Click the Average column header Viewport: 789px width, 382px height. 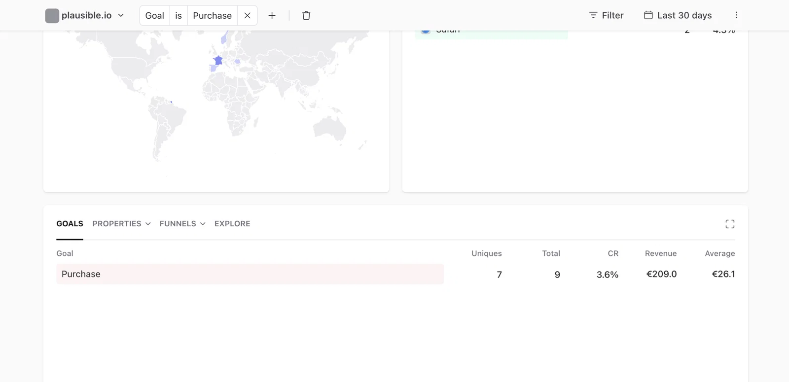pyautogui.click(x=720, y=253)
